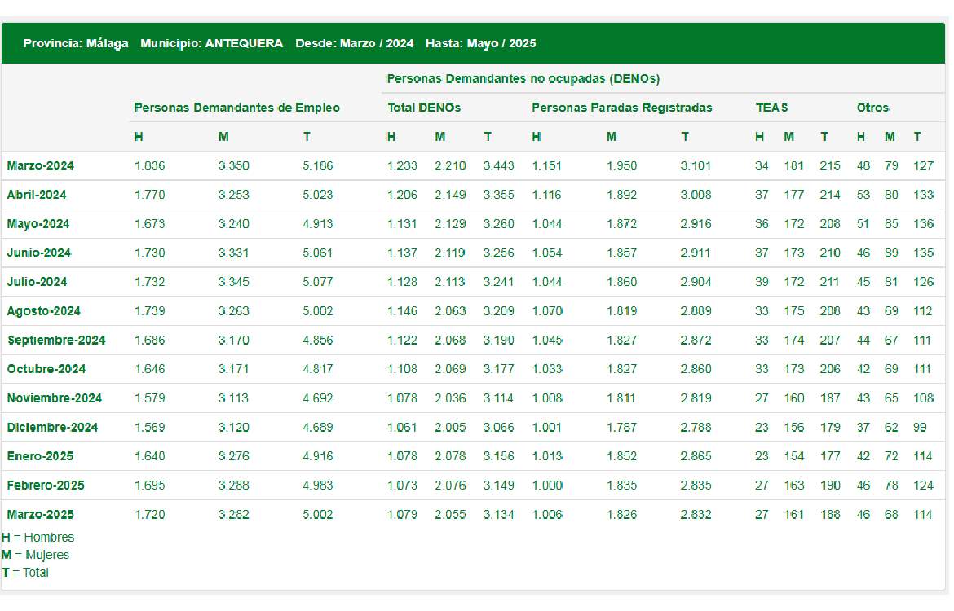Click the 'H = Hombres' legend line
Viewport: 954px width, 611px height.
click(38, 538)
